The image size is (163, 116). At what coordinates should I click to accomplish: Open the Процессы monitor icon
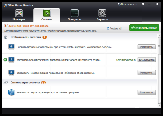tap(74, 13)
